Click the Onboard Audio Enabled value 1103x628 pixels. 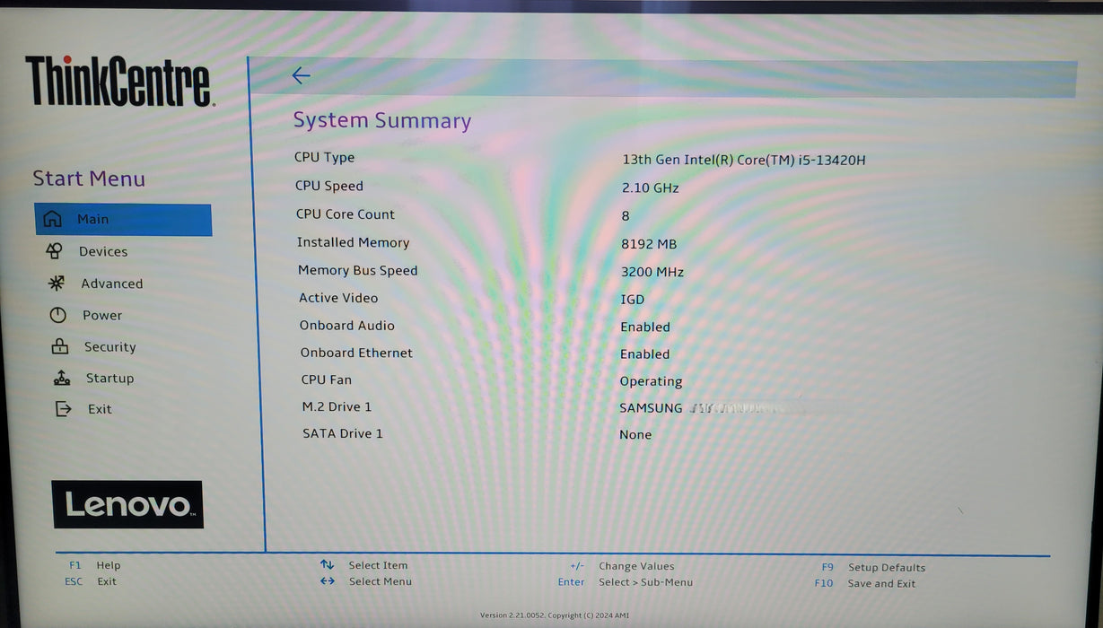pos(645,327)
